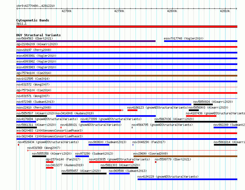This screenshot has height=190, width=245.
Task: Select nssv22410 (Perry2008) label
Action: [34, 107]
